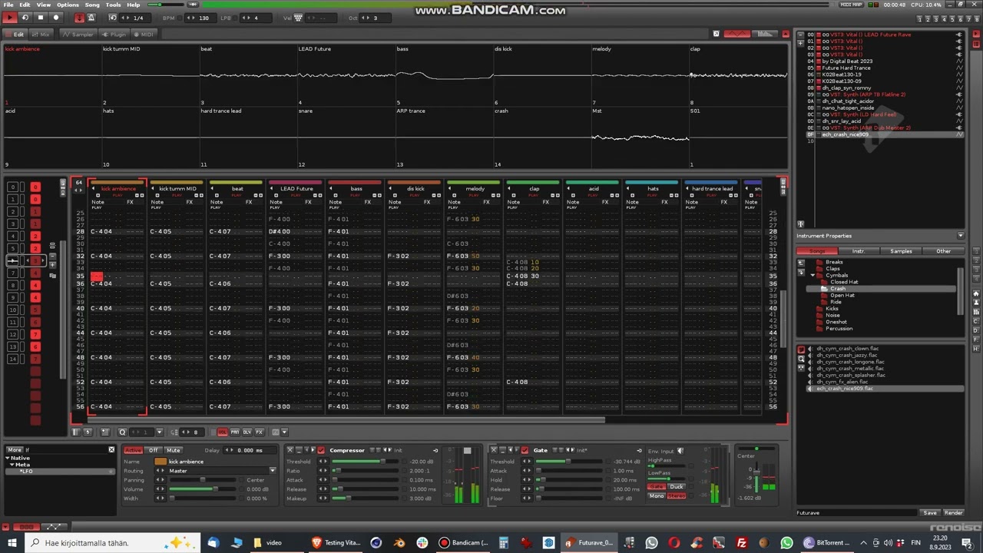983x553 pixels.
Task: Mute the kick ambience track
Action: (174, 450)
